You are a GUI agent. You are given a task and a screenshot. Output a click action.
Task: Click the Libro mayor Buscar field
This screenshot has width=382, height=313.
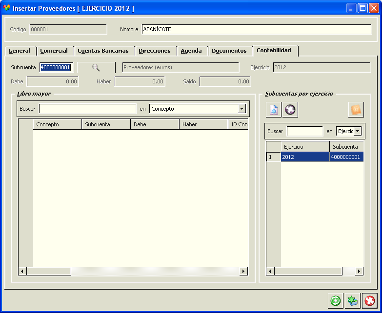pos(87,109)
